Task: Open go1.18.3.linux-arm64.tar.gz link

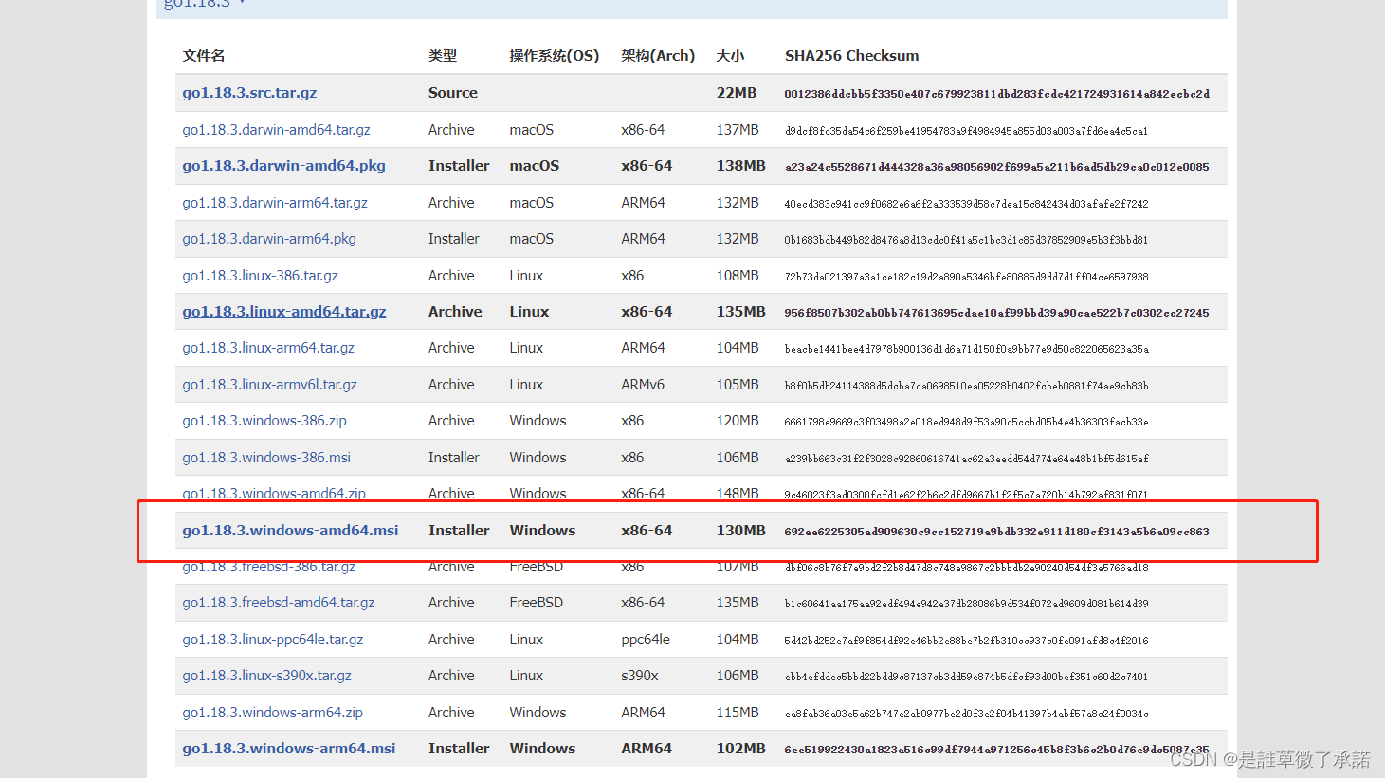Action: 268,348
